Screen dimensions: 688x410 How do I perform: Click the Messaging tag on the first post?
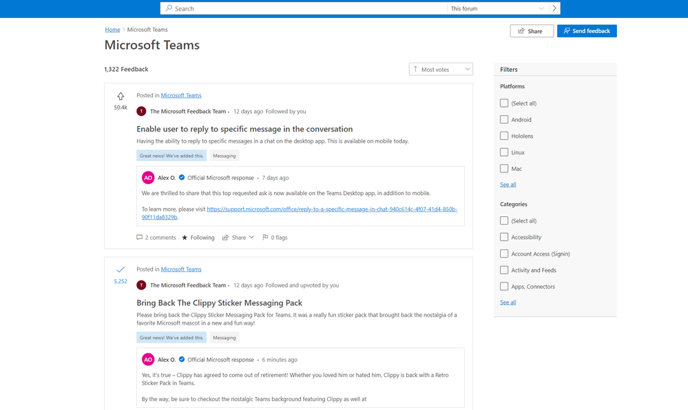[x=225, y=156]
